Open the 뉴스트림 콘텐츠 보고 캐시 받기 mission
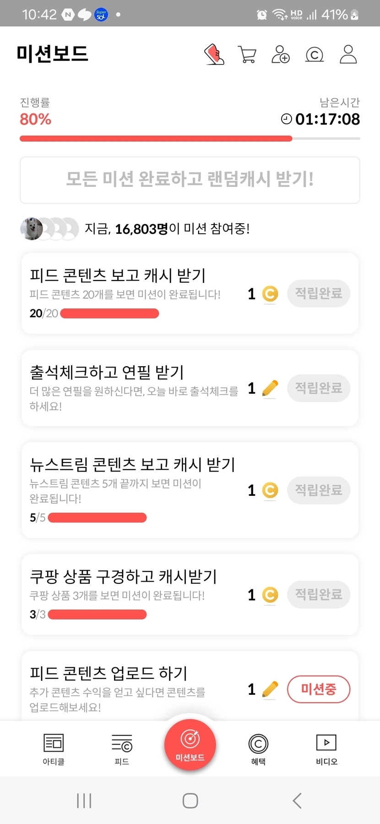This screenshot has width=380, height=824. (133, 465)
